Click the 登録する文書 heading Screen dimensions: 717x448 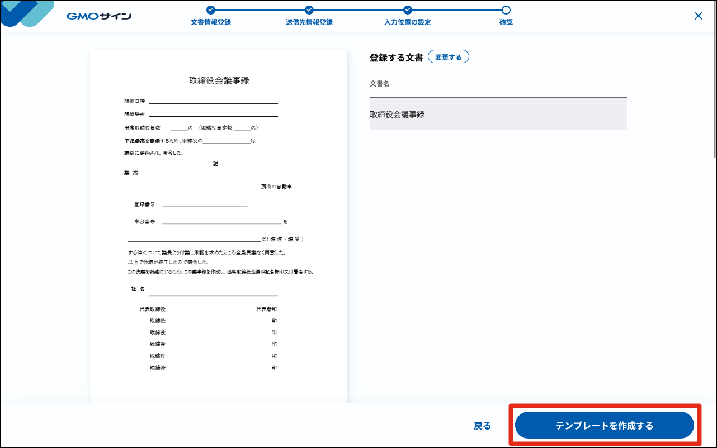coord(396,57)
